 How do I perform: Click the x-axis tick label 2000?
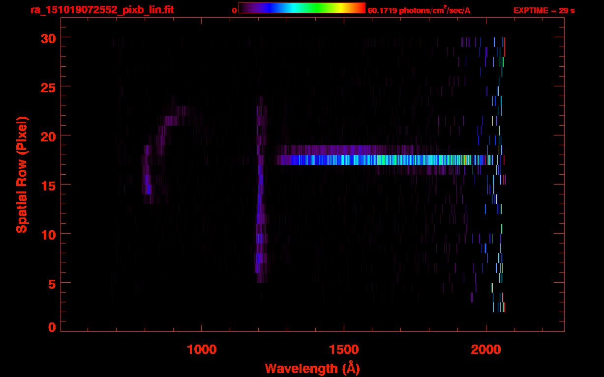[486, 350]
